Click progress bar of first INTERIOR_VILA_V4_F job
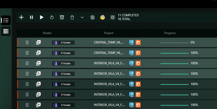 (174, 64)
